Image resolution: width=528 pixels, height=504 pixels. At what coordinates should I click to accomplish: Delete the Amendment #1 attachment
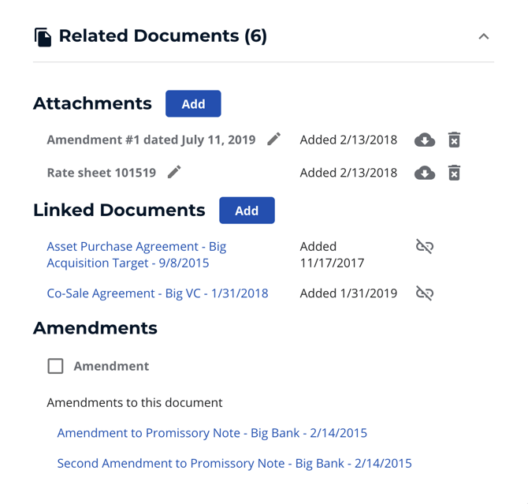[454, 140]
